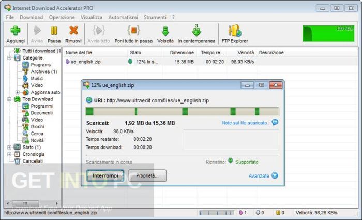This screenshot has height=220, width=362.
Task: Click the Avvia tutto toolbar icon
Action: [x=99, y=30]
